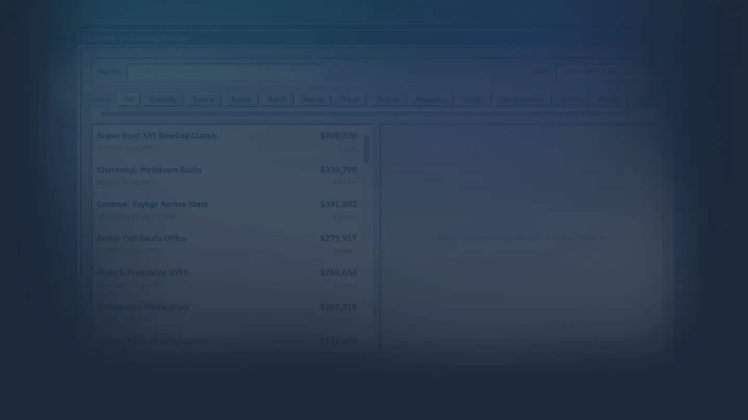
Task: Select the Reality genre filter
Action: pos(609,99)
